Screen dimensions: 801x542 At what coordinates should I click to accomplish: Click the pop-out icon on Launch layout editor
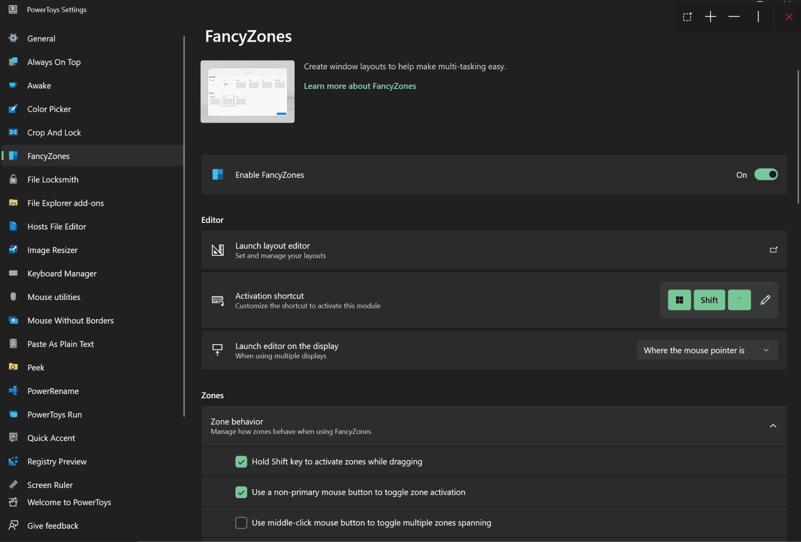pos(773,250)
